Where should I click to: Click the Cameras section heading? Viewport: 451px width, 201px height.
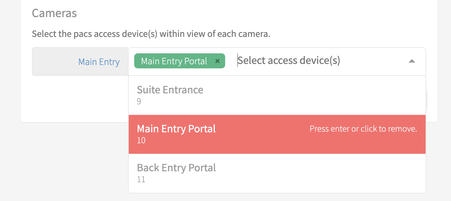coord(54,13)
